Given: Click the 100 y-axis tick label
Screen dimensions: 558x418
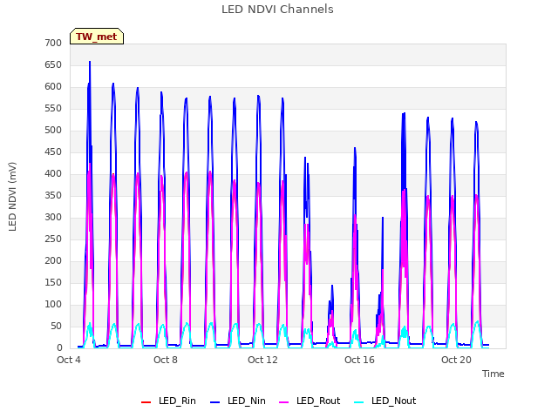Looking at the screenshot, I should (53, 304).
